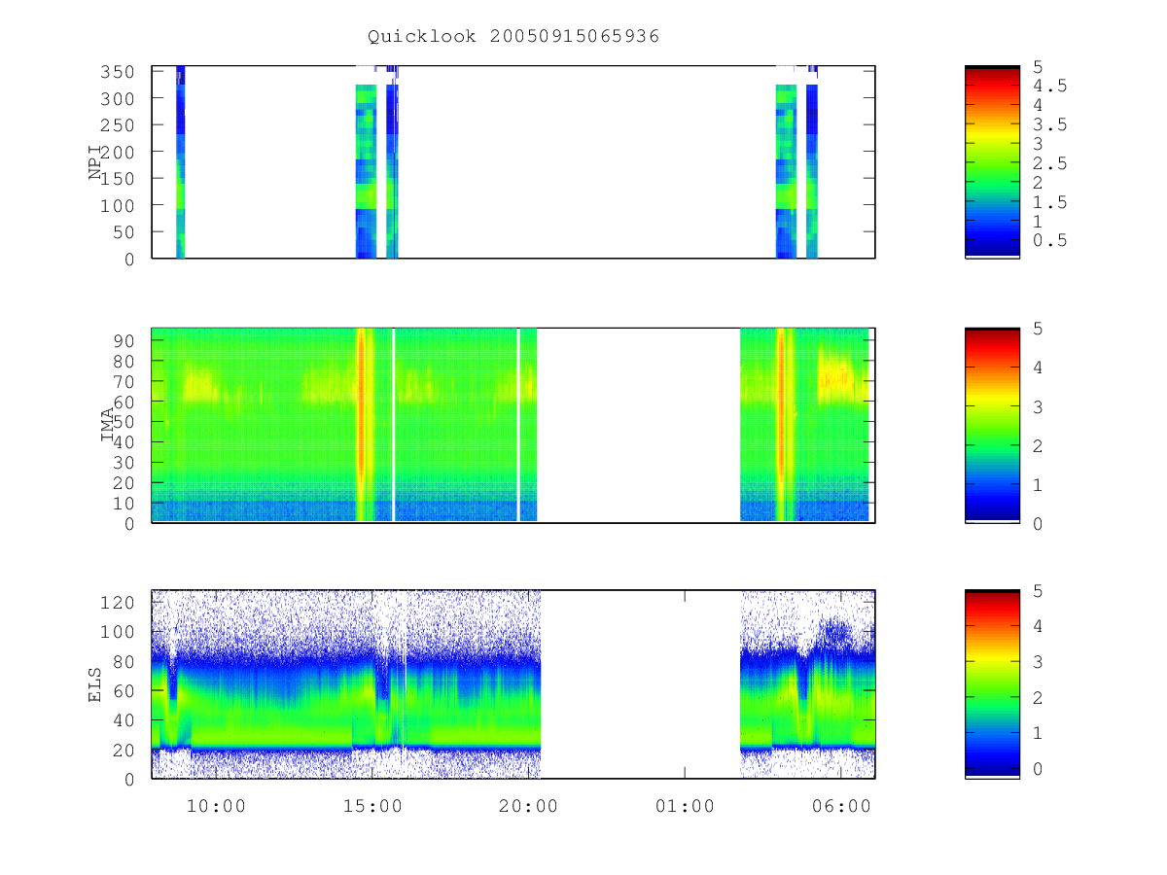Click the white data gap in the ELS panel

click(640, 684)
